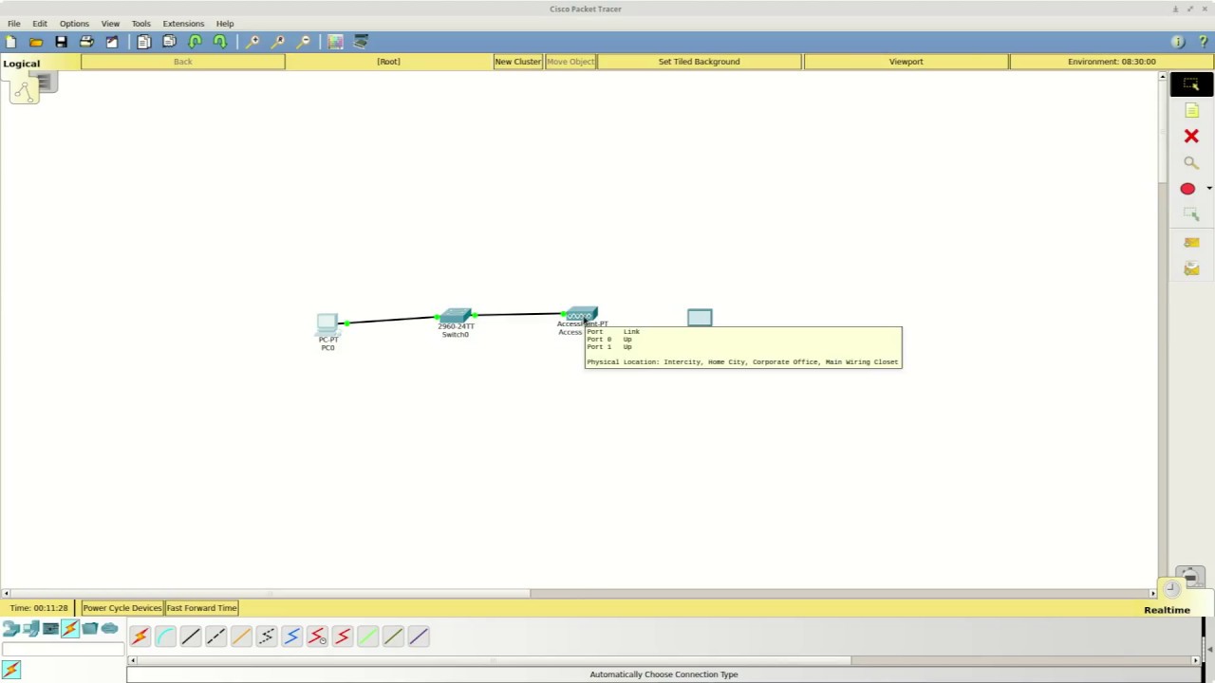Screen dimensions: 1215x683
Task: Pick the dotted Phone cable
Action: 267,637
